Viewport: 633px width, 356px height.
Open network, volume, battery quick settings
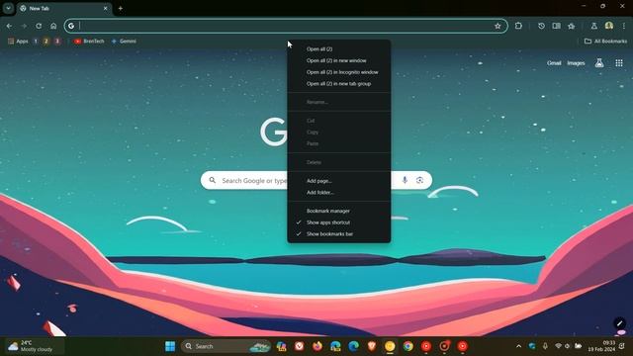[x=568, y=346]
